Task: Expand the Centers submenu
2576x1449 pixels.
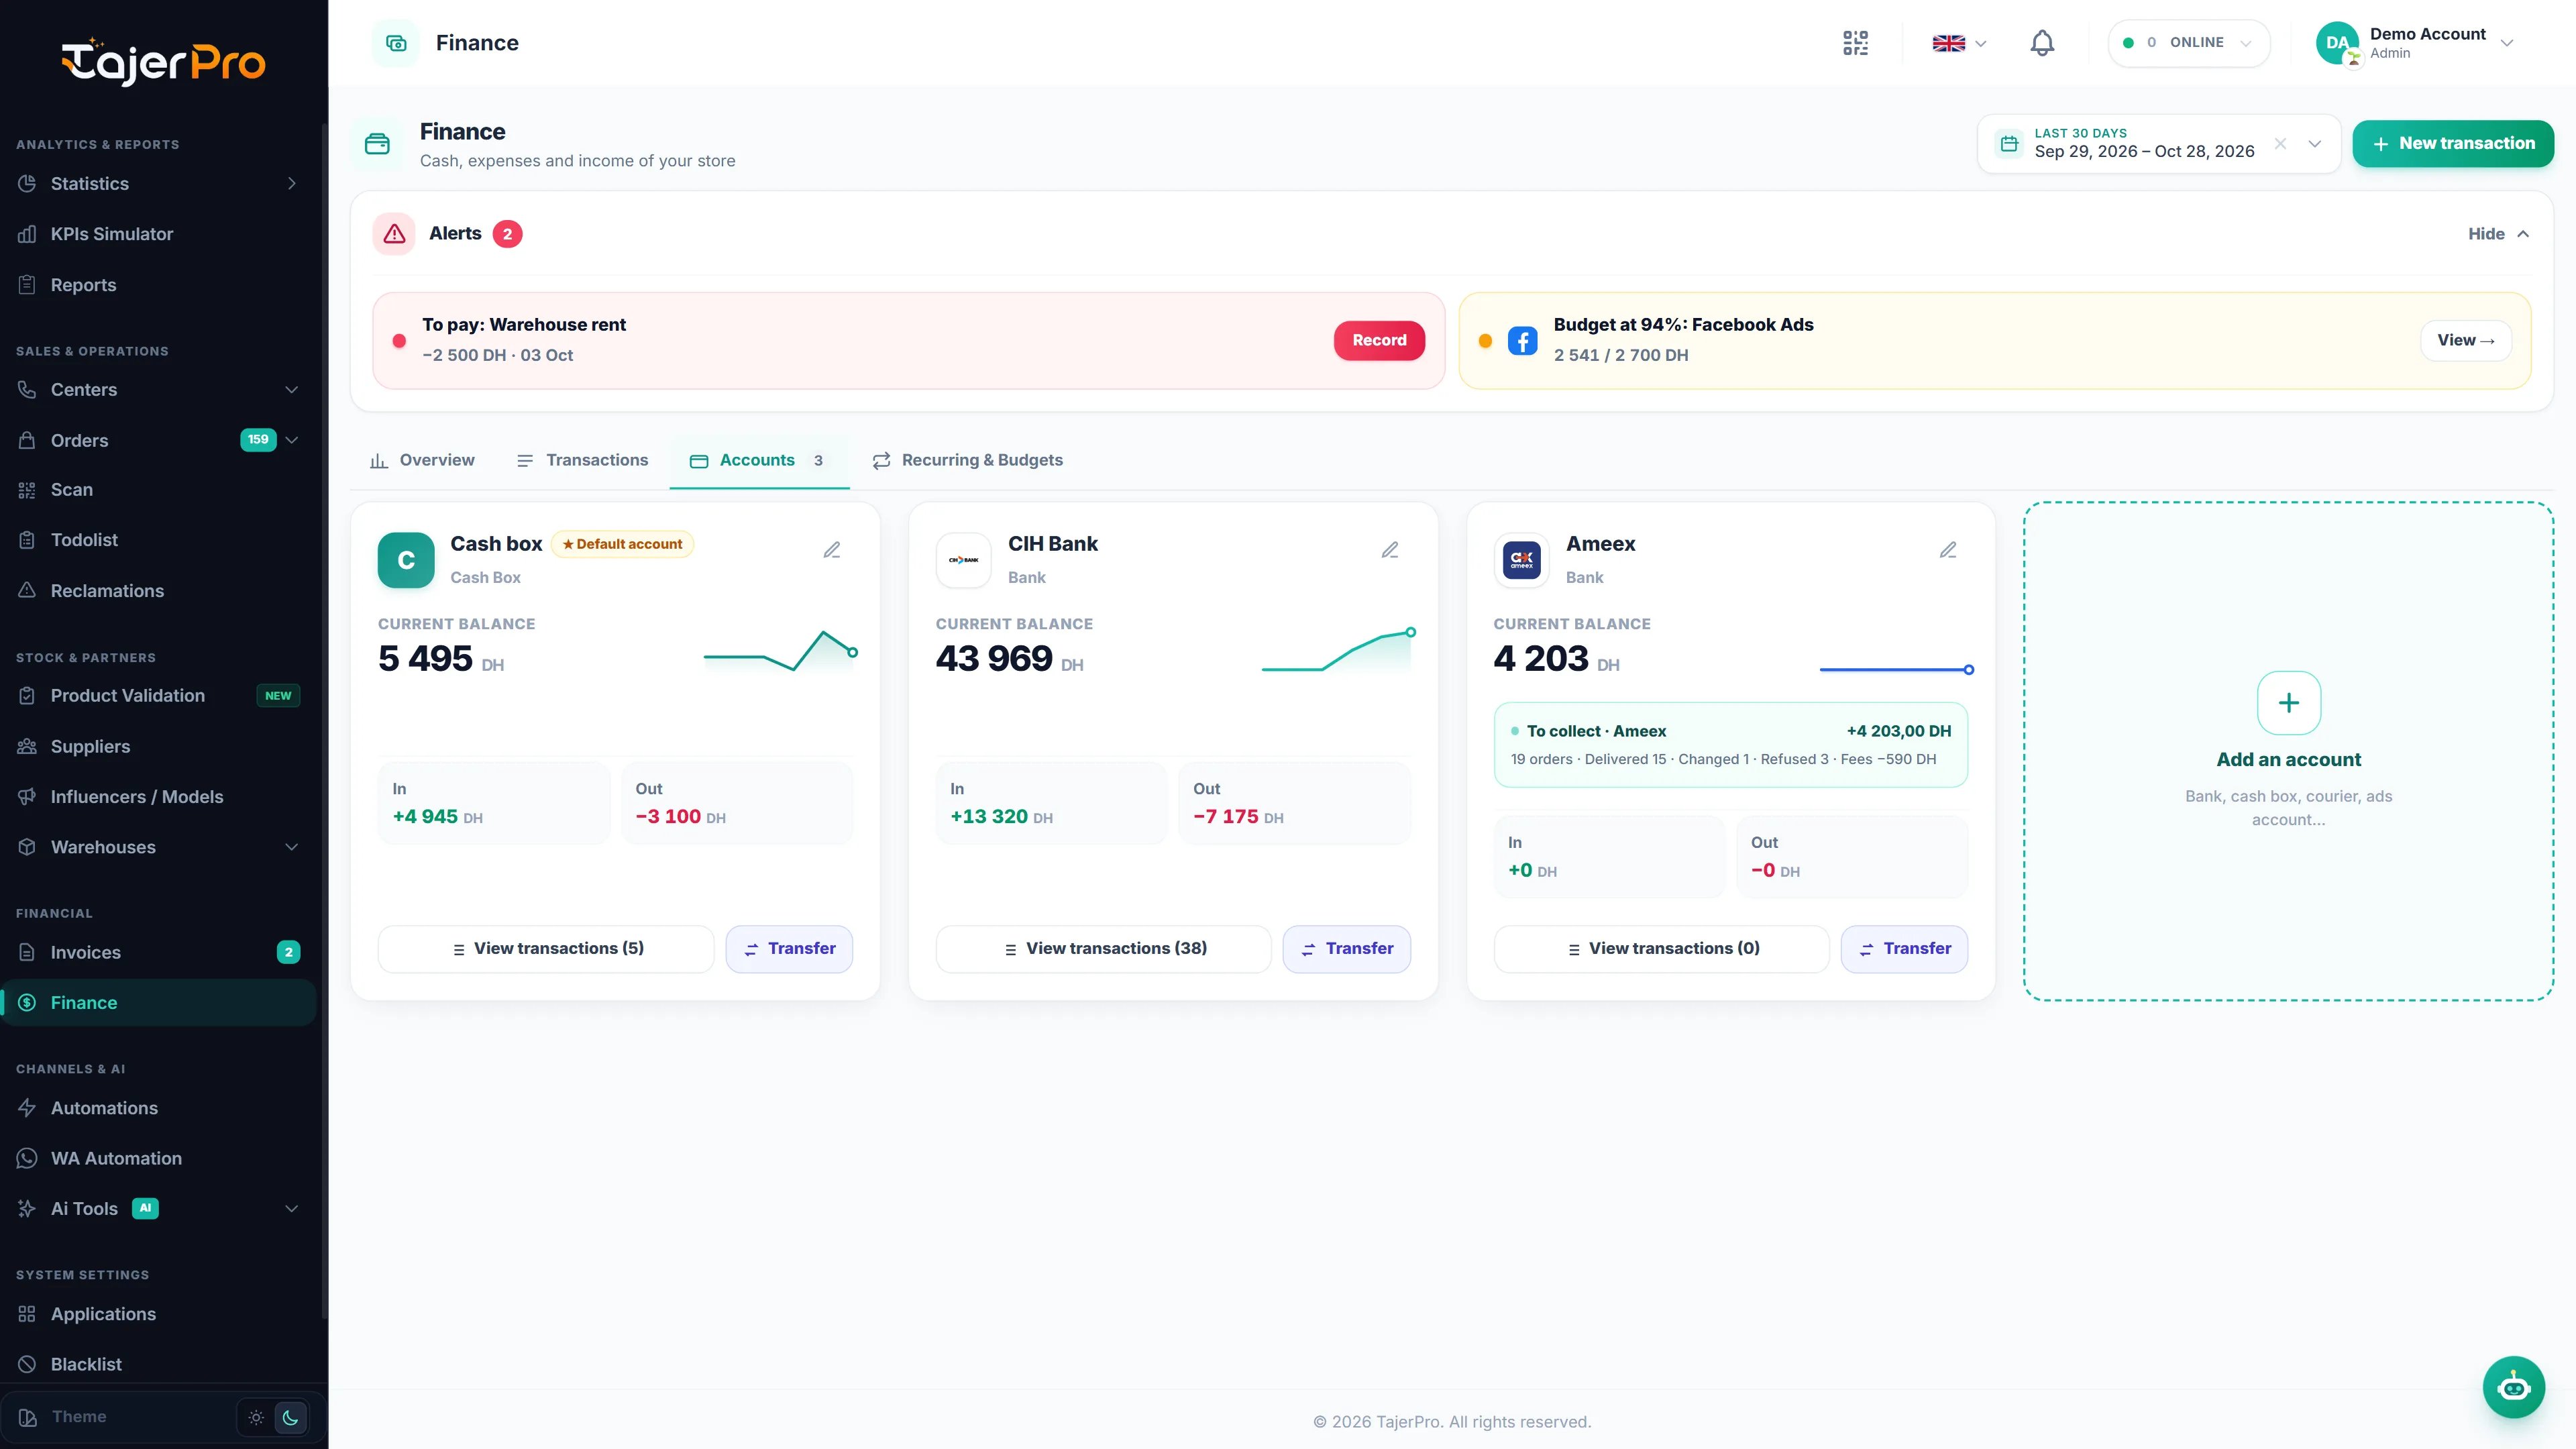Action: 291,390
